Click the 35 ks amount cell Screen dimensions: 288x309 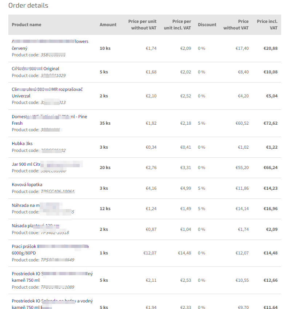click(x=105, y=123)
